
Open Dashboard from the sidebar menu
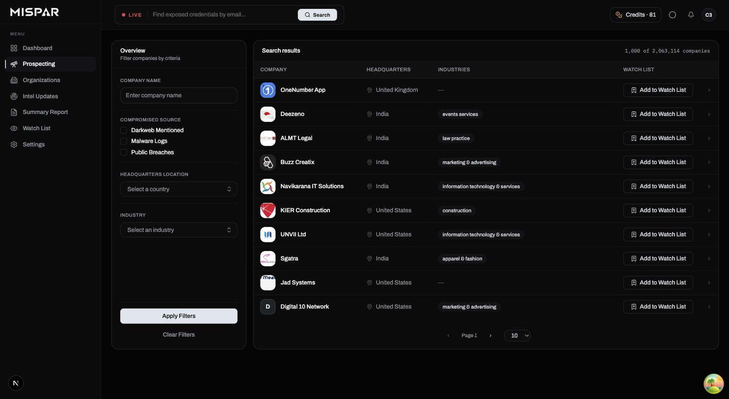(x=51, y=48)
